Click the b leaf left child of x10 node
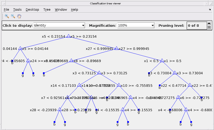The image size is (214, 130). pos(107,98)
